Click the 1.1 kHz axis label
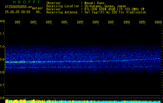163x103 pixels. pos(2,33)
